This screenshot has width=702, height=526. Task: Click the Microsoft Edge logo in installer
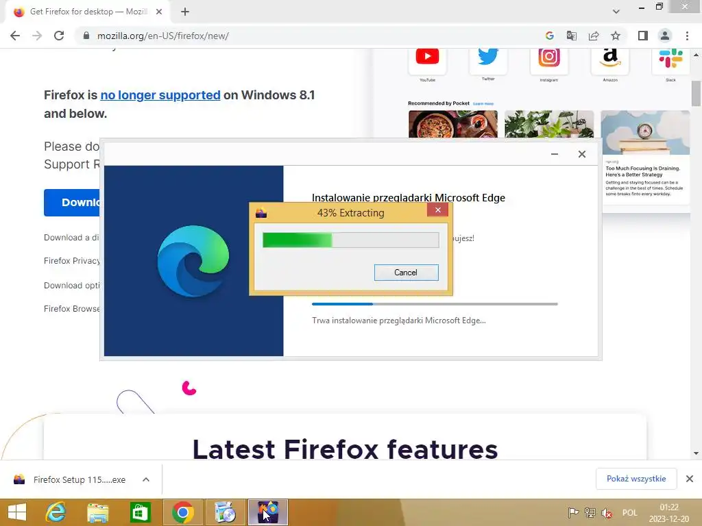point(193,261)
